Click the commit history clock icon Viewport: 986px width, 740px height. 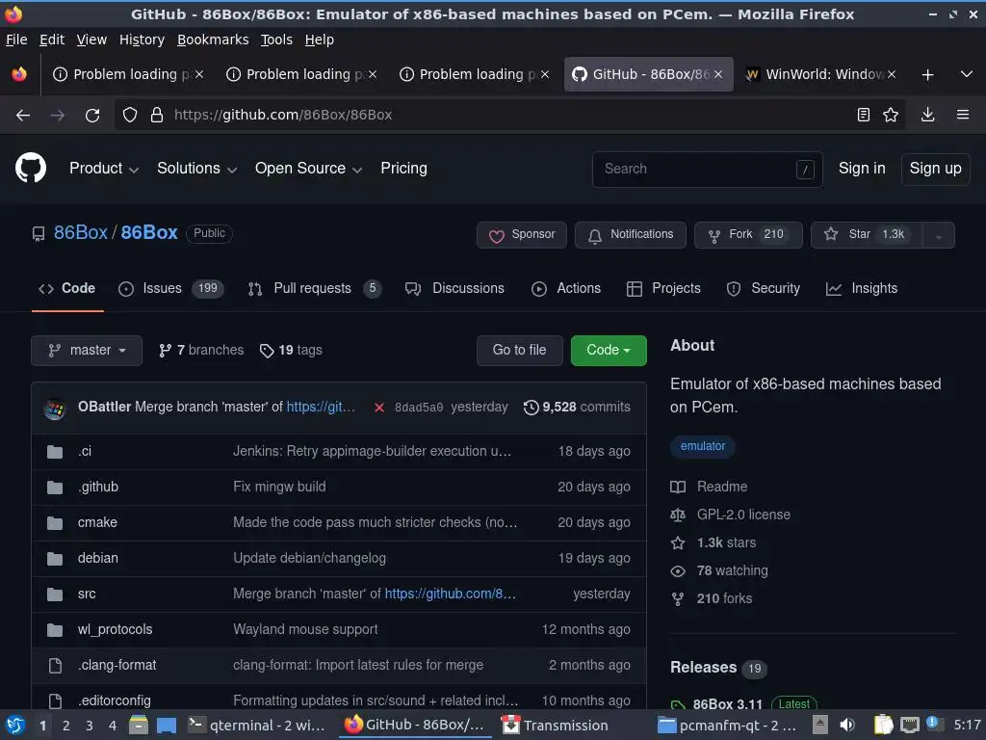pyautogui.click(x=531, y=408)
